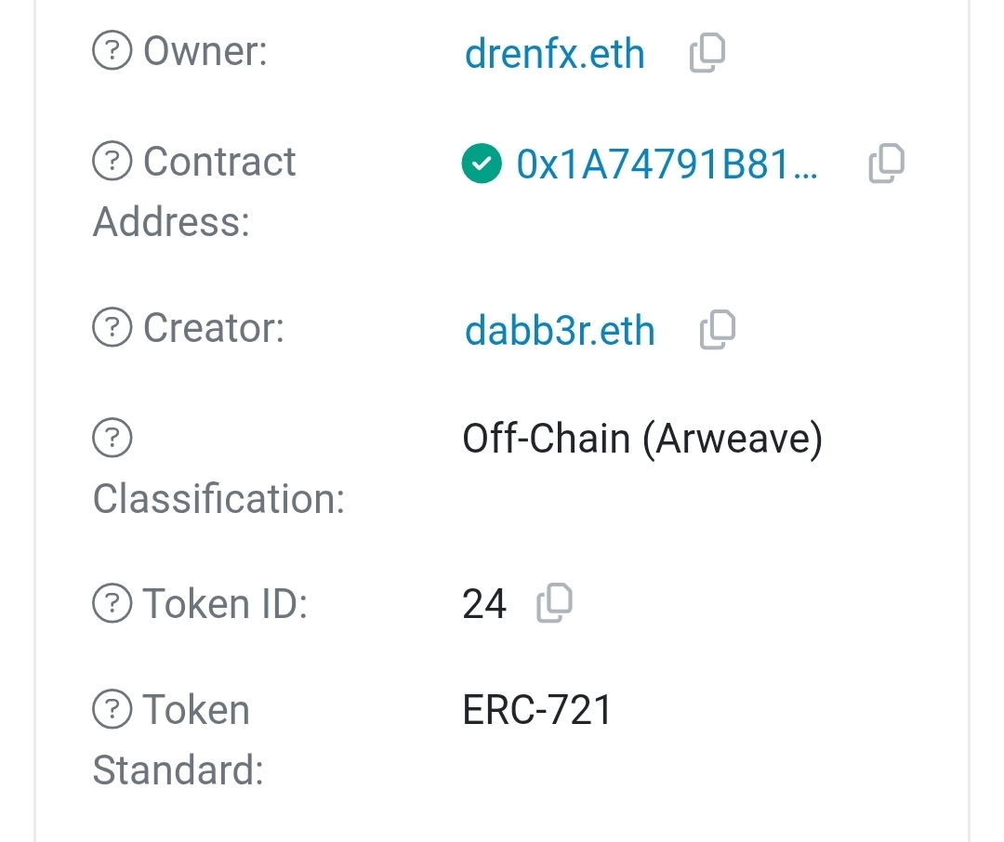Image resolution: width=1004 pixels, height=842 pixels.
Task: Click the help icon above Classification
Action: coord(112,438)
